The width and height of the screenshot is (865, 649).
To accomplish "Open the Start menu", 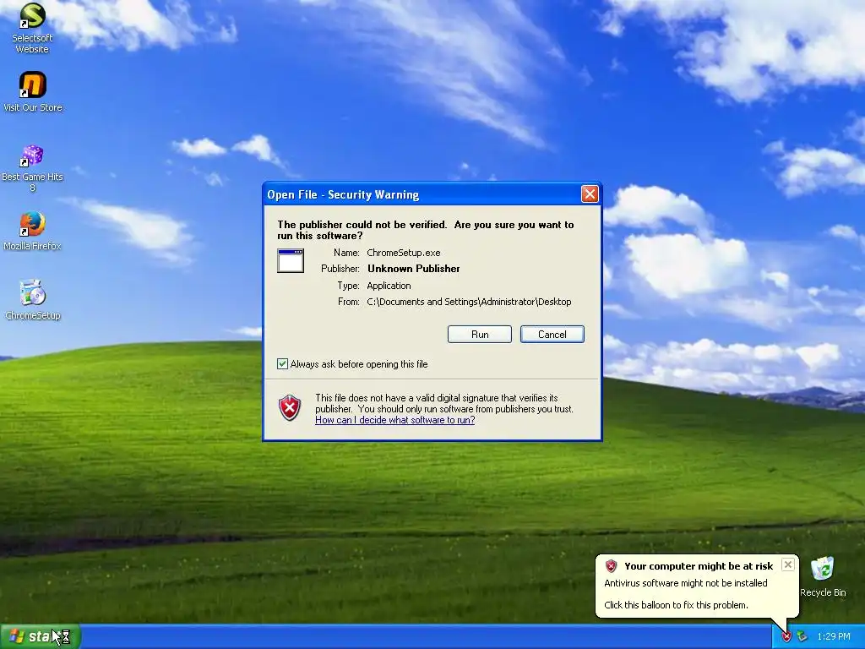I will [x=41, y=636].
